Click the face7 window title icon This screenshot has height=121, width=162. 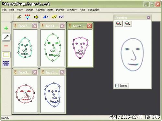pyautogui.click(x=15, y=26)
